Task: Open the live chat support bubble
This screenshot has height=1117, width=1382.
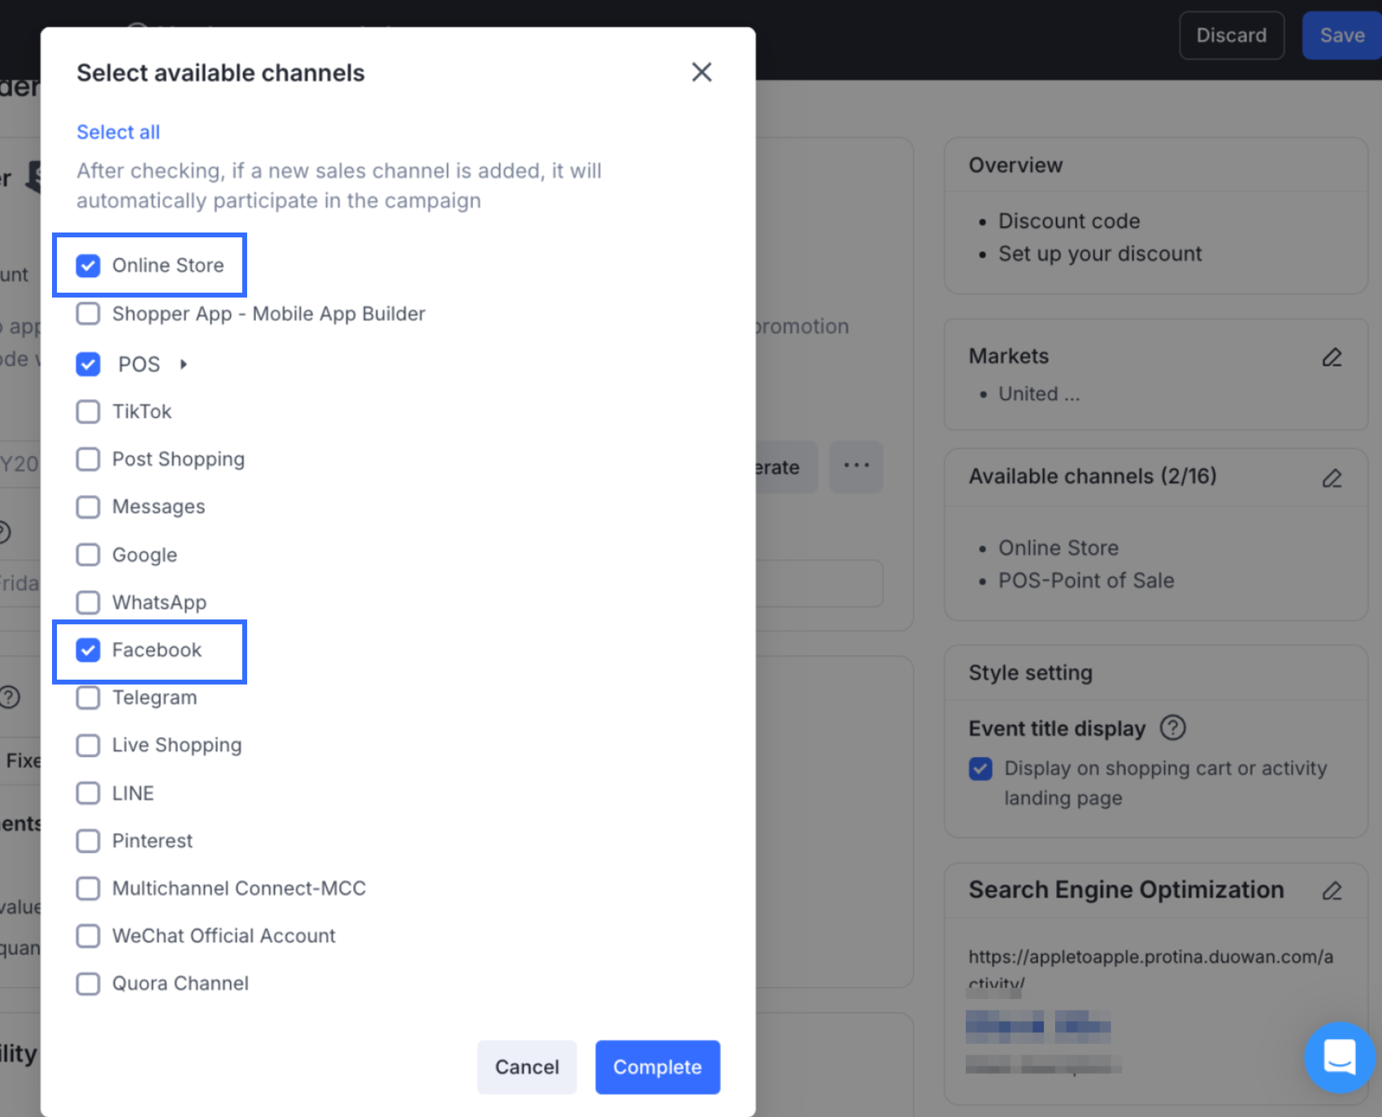Action: (x=1339, y=1057)
